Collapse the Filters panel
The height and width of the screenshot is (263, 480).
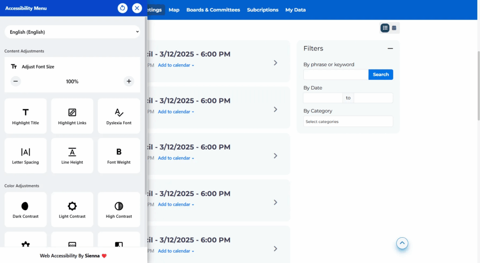tap(390, 48)
